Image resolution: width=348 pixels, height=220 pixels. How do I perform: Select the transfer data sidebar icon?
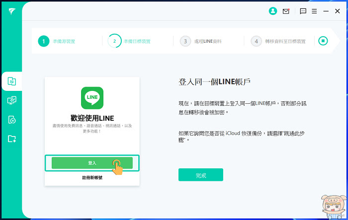[x=12, y=81]
